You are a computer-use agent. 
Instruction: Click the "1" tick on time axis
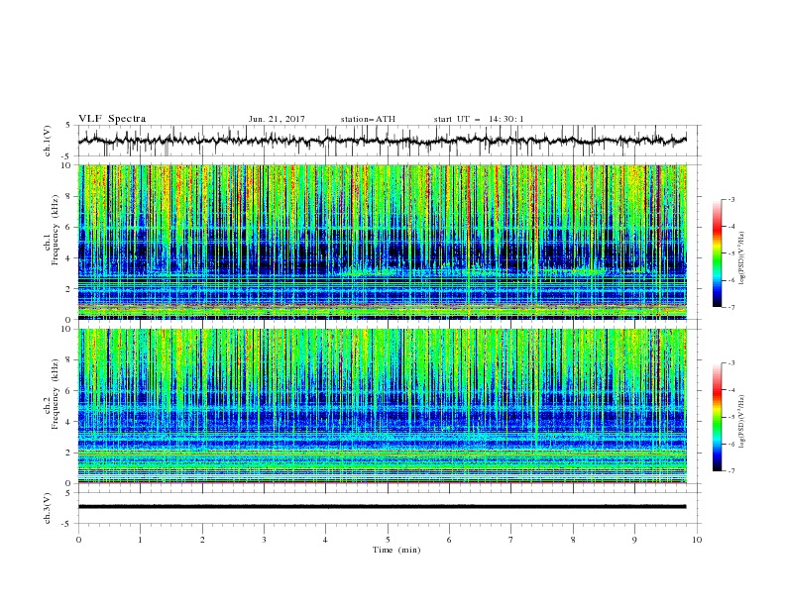coord(140,540)
